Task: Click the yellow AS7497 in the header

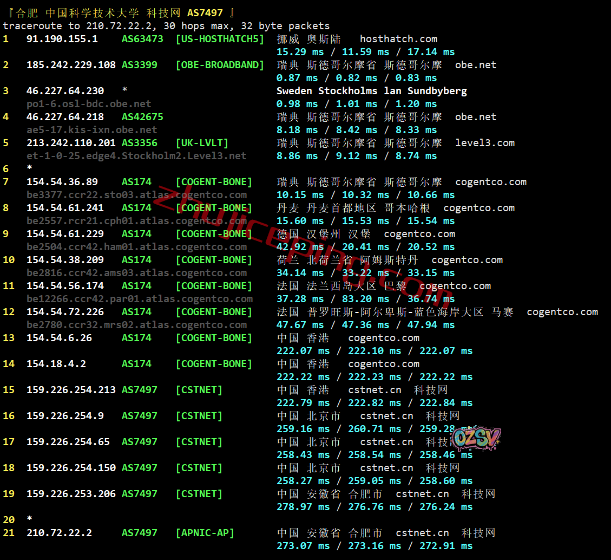Action: click(205, 12)
